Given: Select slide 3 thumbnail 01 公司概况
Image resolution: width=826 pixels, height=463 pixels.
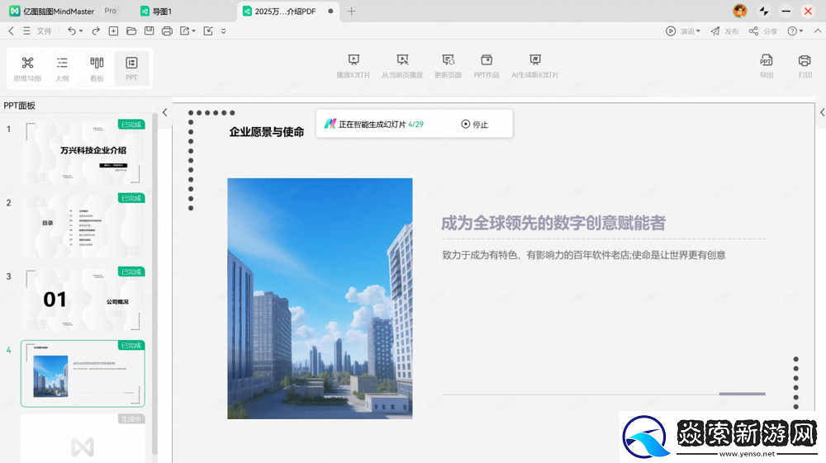Looking at the screenshot, I should (x=83, y=300).
